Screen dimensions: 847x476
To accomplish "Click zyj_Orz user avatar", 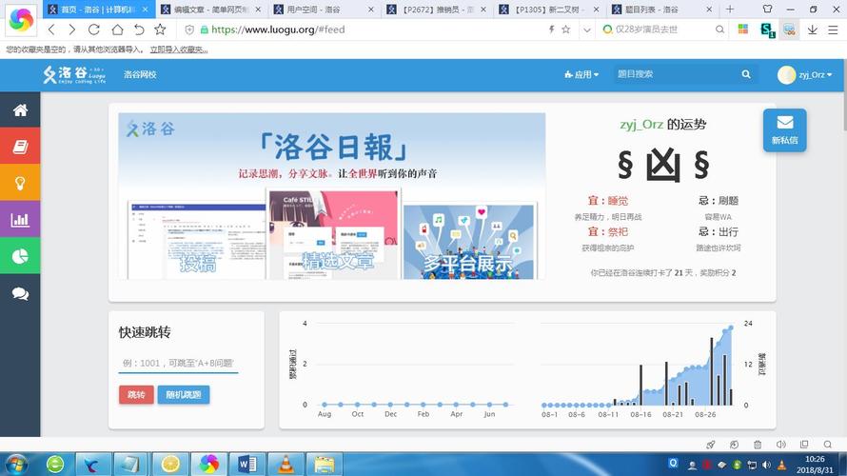I will pyautogui.click(x=786, y=74).
